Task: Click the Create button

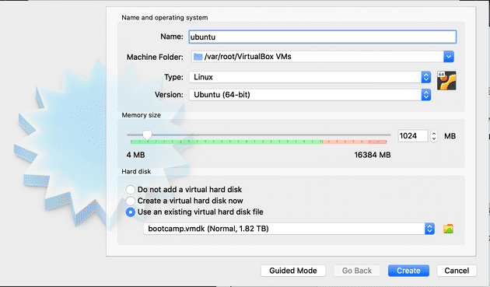Action: [408, 271]
